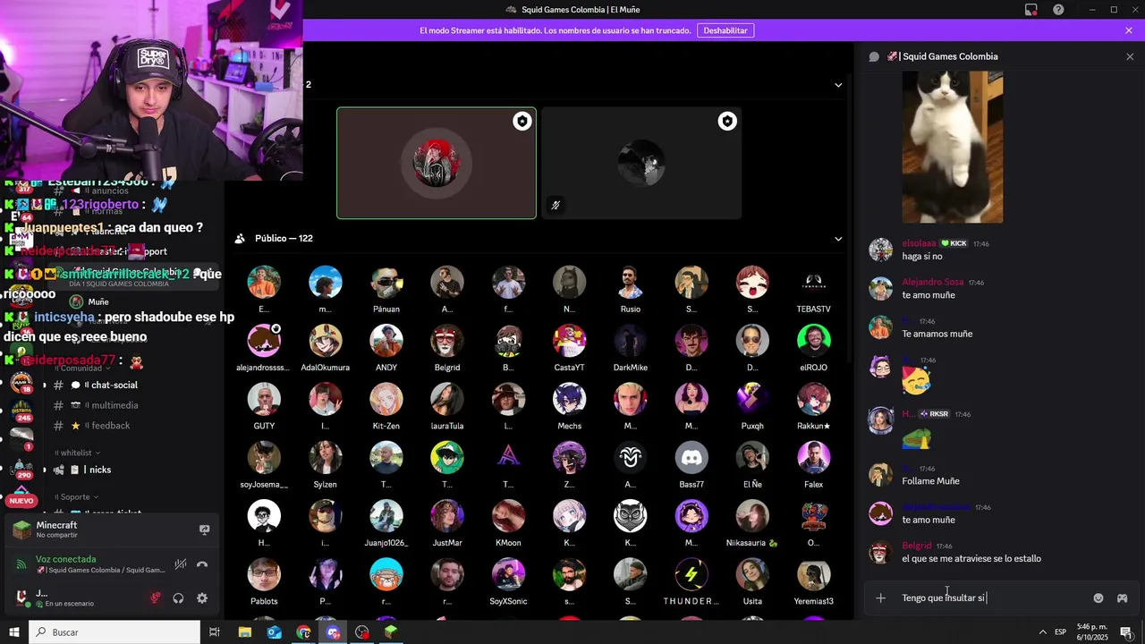Open User Settings gear icon
The image size is (1145, 644).
pos(202,598)
